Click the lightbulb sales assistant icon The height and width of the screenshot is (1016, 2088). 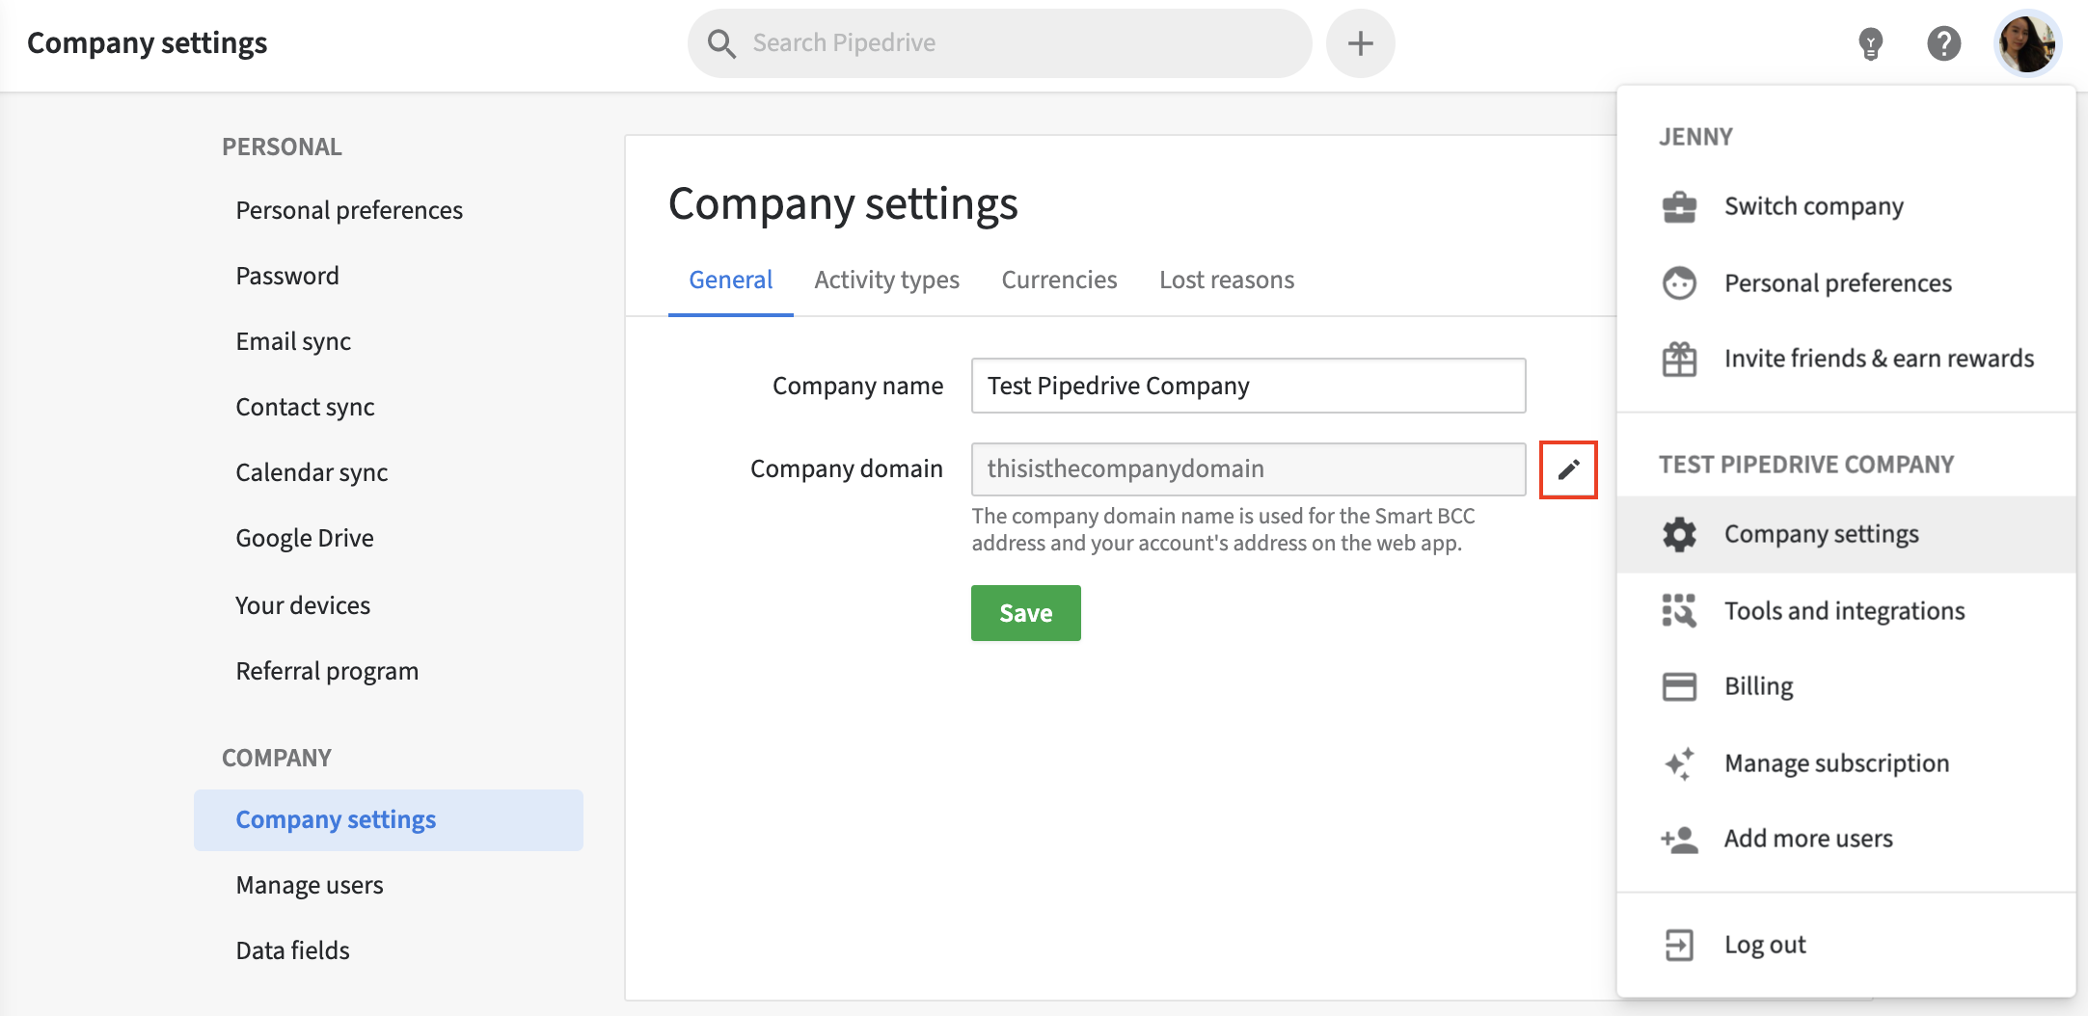[x=1870, y=43]
